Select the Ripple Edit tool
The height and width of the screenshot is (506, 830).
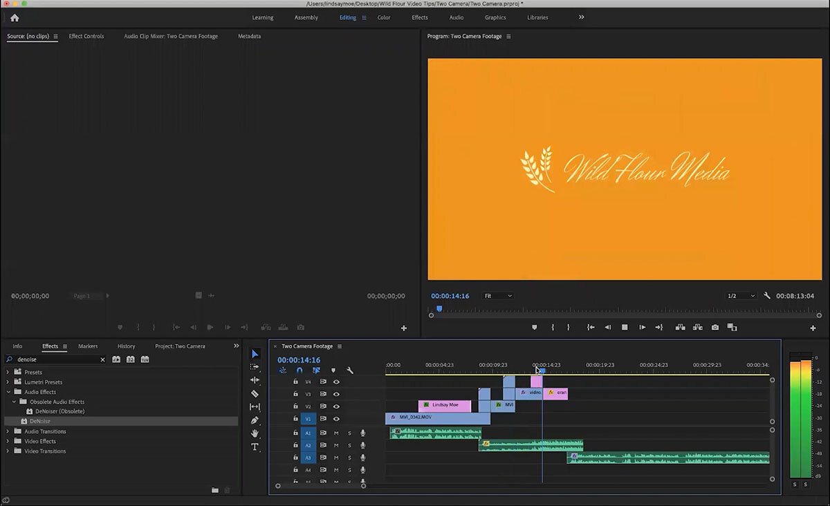click(x=255, y=380)
